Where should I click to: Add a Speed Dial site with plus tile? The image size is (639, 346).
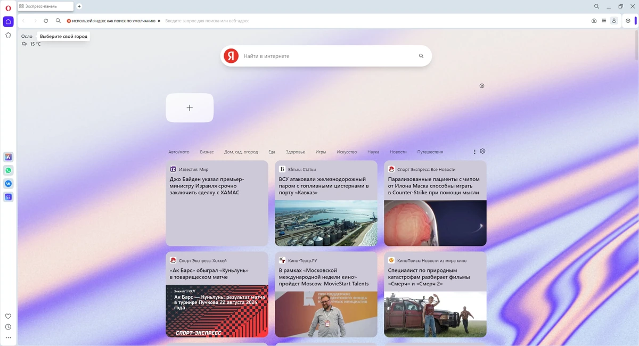190,108
